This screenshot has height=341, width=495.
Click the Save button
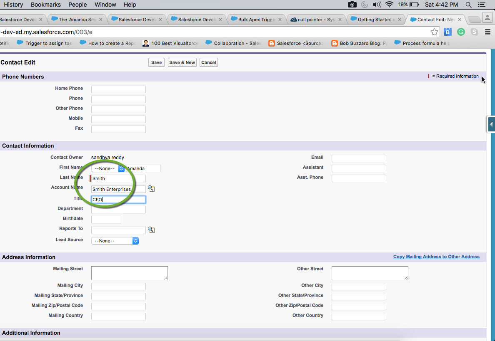tap(156, 62)
